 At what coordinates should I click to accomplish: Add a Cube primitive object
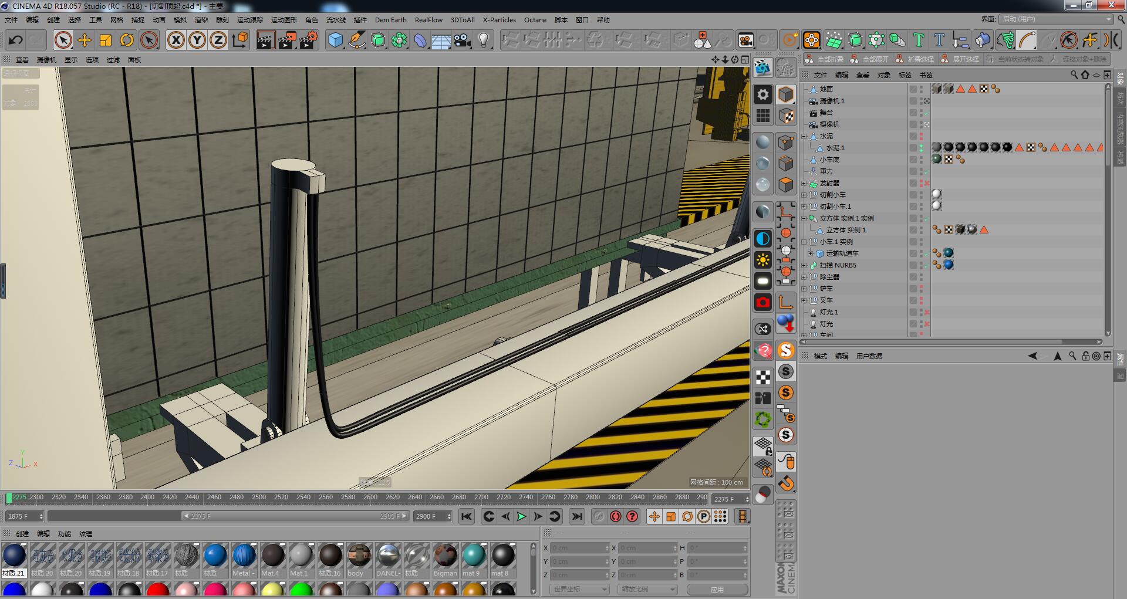tap(336, 40)
